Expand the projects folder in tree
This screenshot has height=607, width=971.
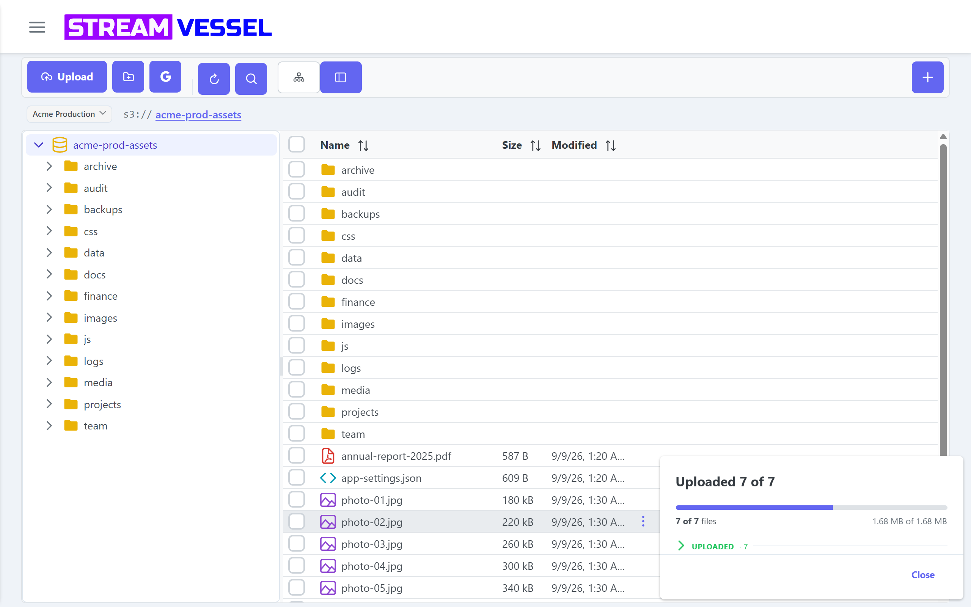tap(49, 404)
